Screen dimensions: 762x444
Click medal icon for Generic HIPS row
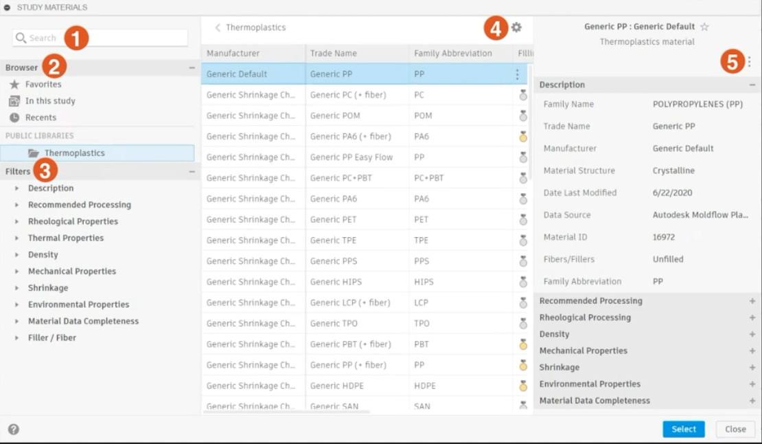(x=523, y=282)
